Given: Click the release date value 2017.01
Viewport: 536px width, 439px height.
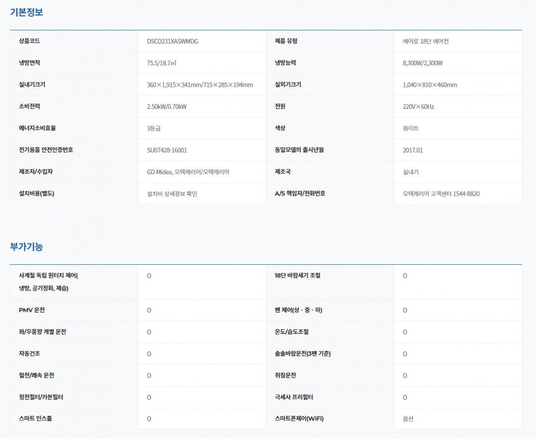Looking at the screenshot, I should 413,150.
